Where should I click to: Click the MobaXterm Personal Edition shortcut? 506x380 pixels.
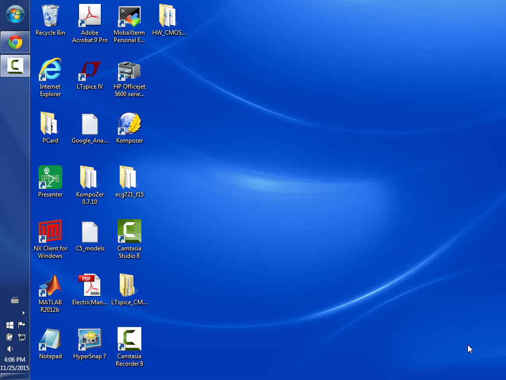click(x=129, y=17)
